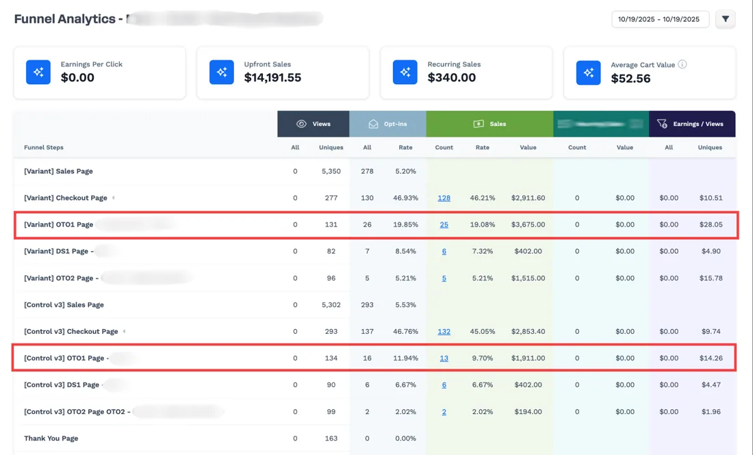Select the Earnings / Views column group header

click(692, 124)
